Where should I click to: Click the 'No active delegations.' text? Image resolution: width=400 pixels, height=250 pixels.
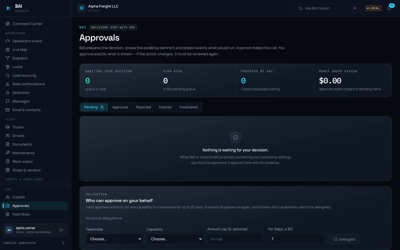pyautogui.click(x=104, y=218)
